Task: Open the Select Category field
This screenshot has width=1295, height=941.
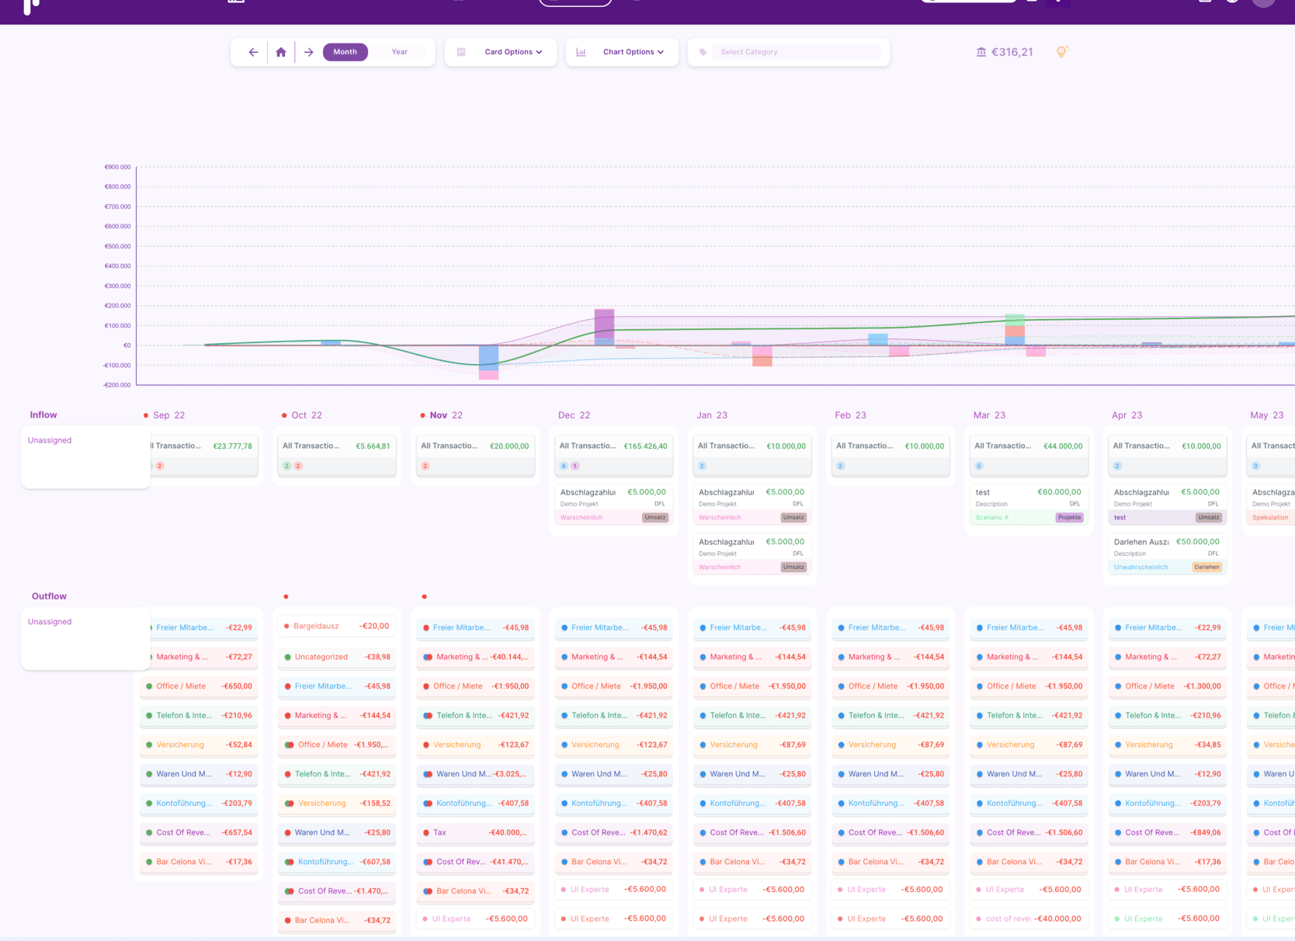Action: pos(798,52)
